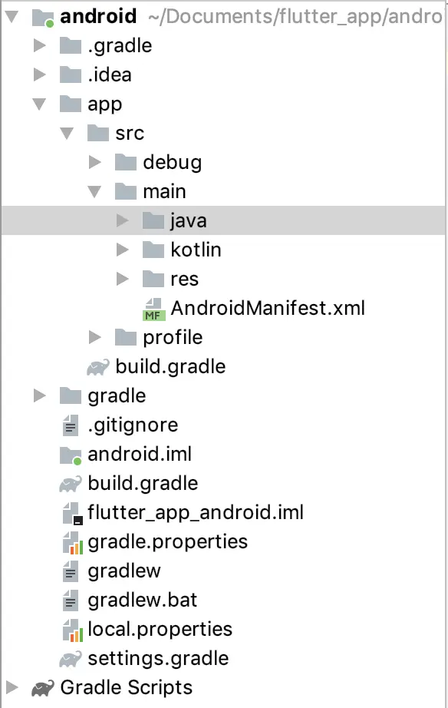
Task: Click the local.properties properties icon
Action: [72, 629]
